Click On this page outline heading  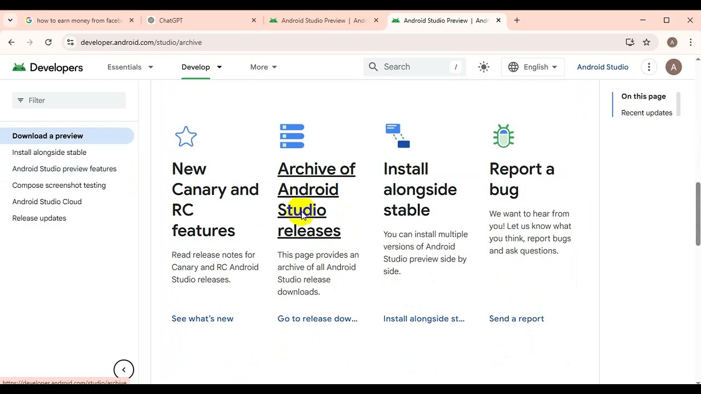coord(643,96)
